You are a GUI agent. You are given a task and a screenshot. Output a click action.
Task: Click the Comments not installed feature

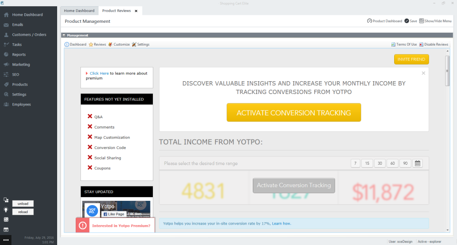pos(101,127)
